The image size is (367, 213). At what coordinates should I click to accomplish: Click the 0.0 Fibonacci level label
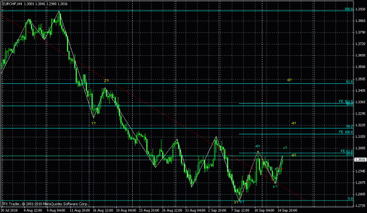click(x=351, y=198)
